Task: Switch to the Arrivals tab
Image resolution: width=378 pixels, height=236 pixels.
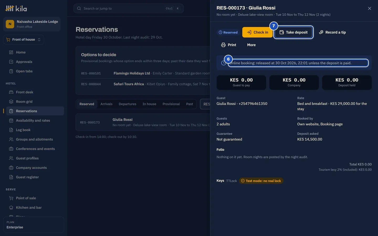Action: click(x=106, y=104)
